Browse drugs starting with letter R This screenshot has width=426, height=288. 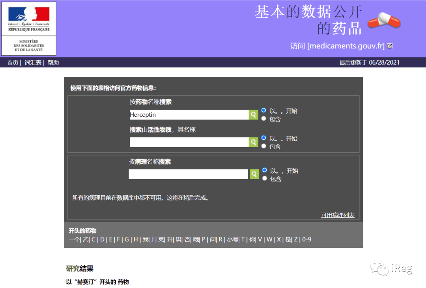pyautogui.click(x=220, y=239)
